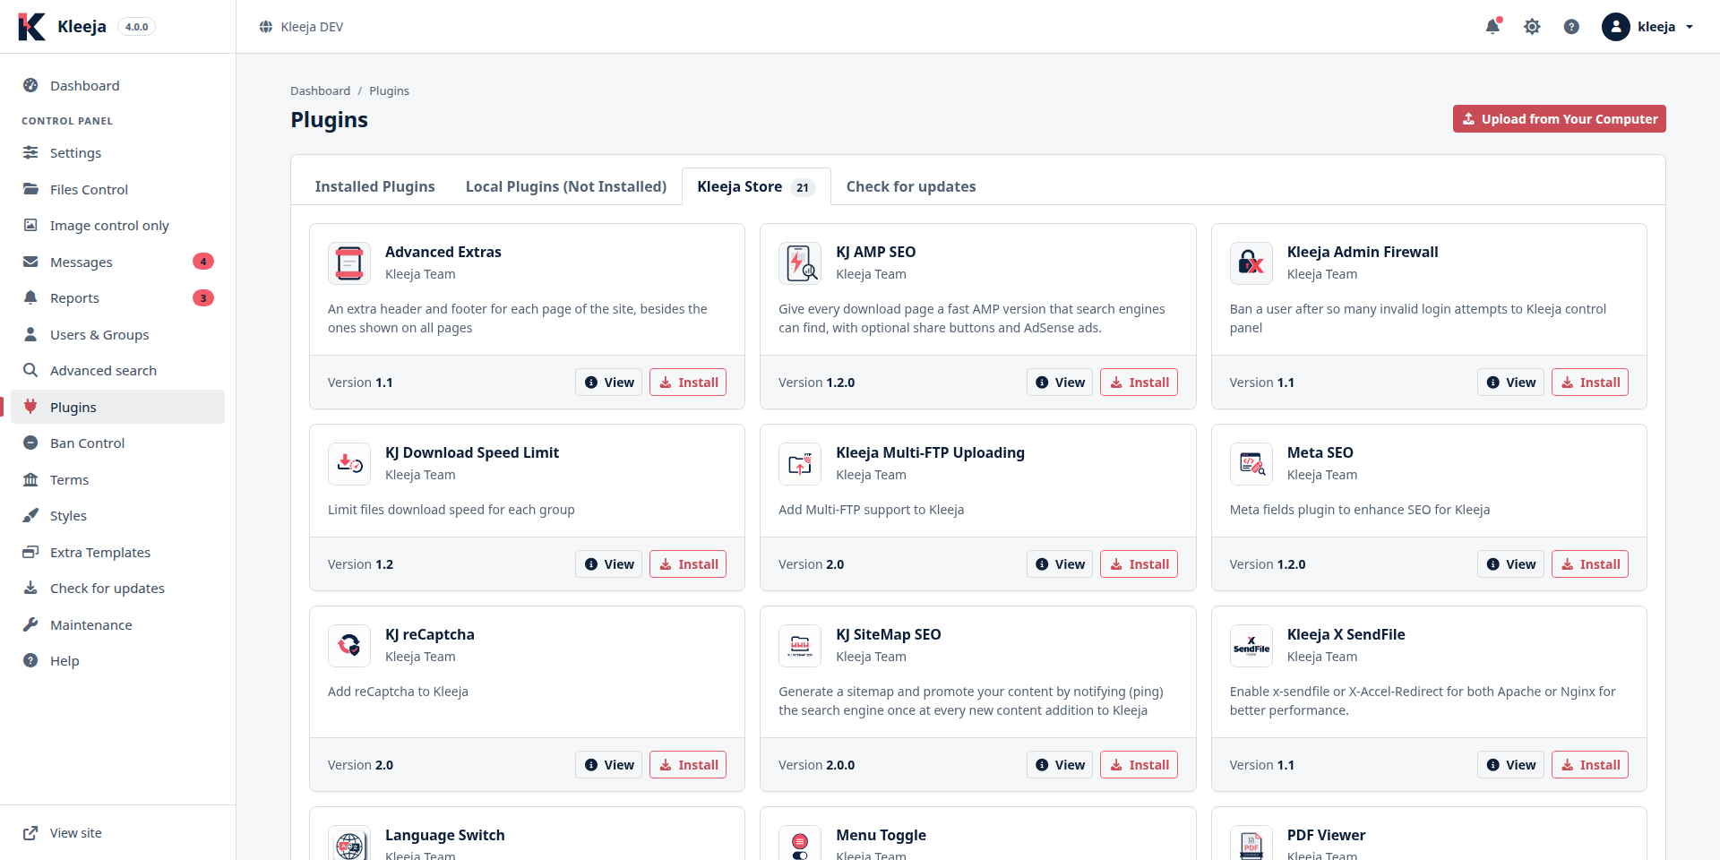View KJ Download Speed Limit details

[x=609, y=564]
